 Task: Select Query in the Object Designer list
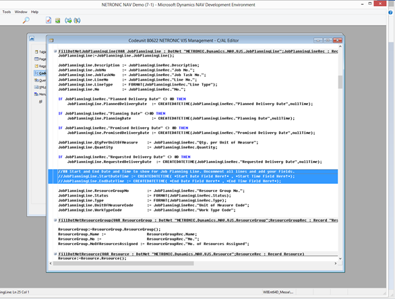point(40,80)
